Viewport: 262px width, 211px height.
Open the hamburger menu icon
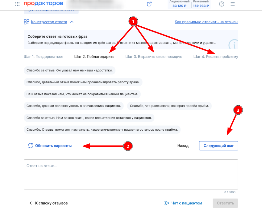pyautogui.click(x=232, y=4)
